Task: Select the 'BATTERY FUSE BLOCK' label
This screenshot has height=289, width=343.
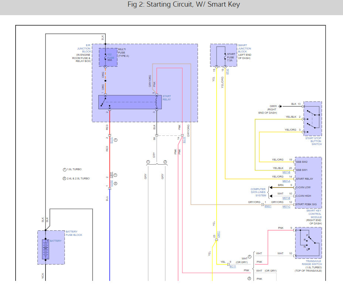Action: point(74,233)
